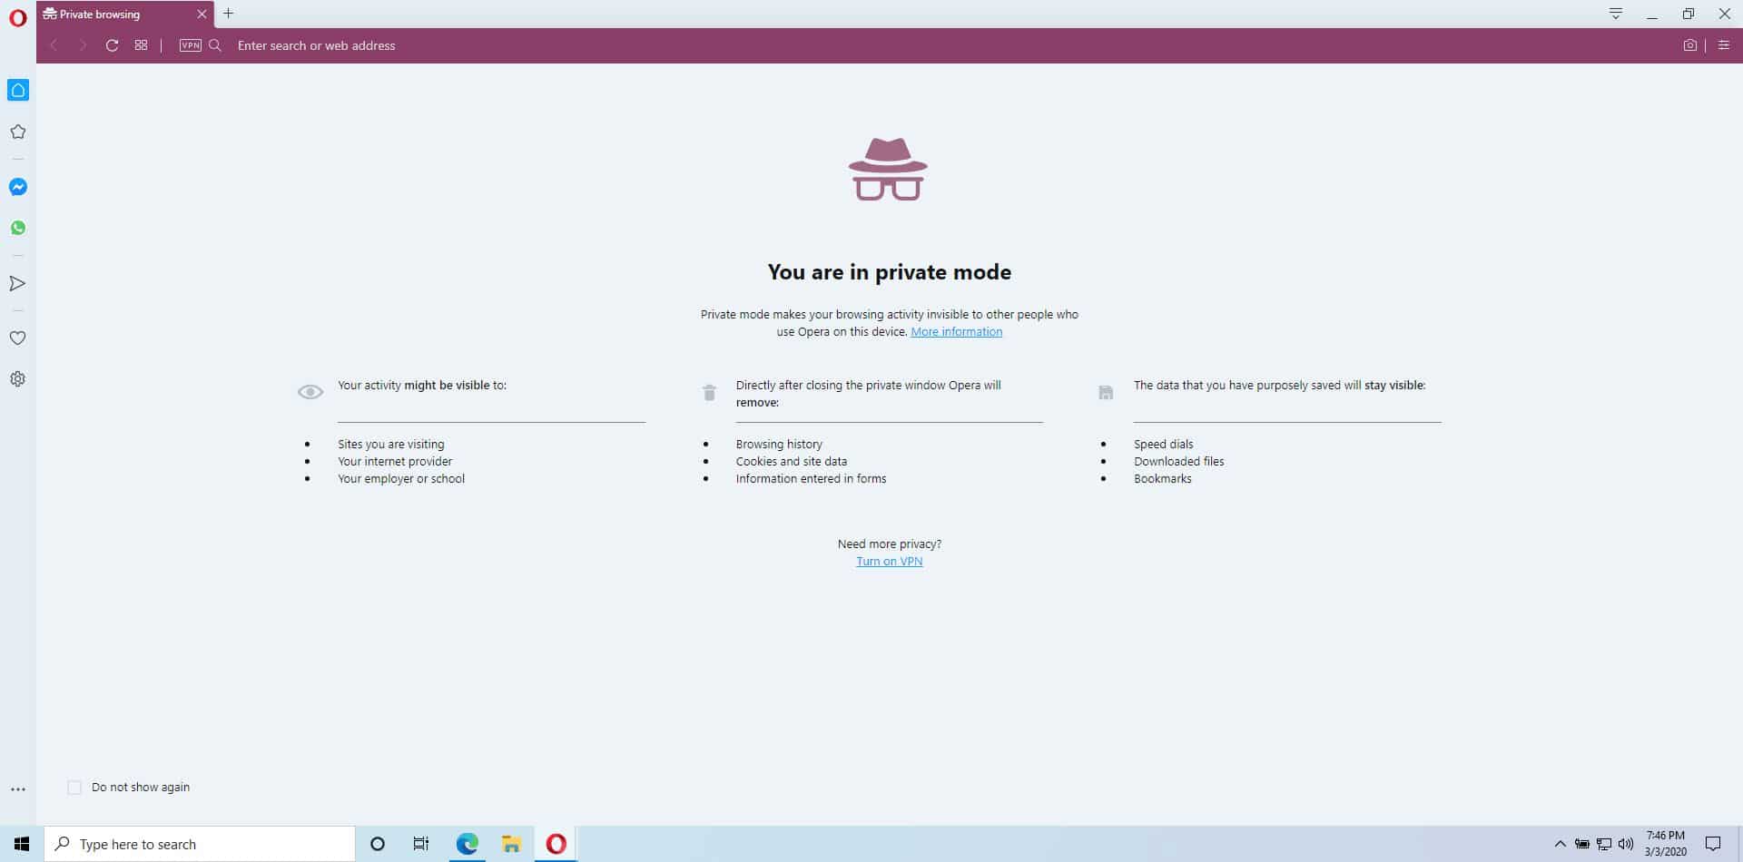
Task: Show hidden system tray icons chevron
Action: [1560, 844]
